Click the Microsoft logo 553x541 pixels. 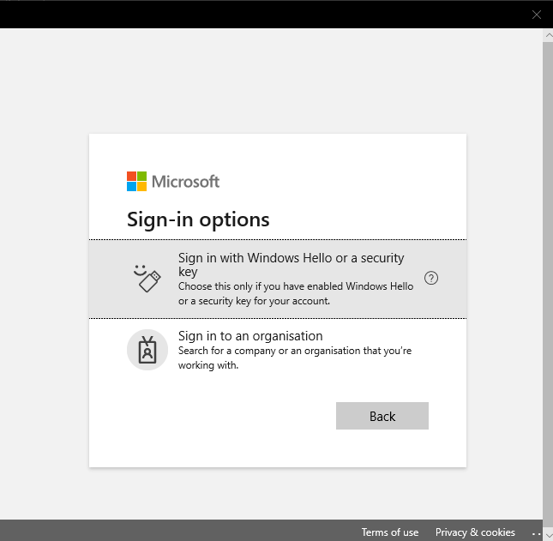pyautogui.click(x=173, y=182)
